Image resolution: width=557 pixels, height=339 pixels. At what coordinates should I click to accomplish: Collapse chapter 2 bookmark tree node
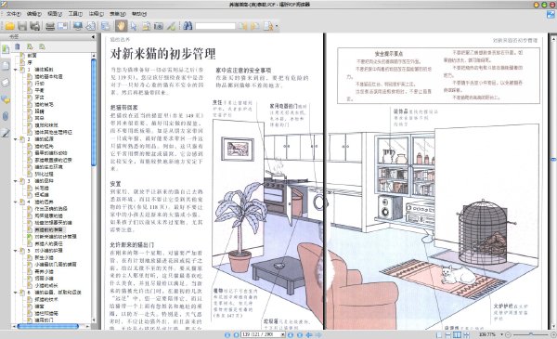[16, 139]
